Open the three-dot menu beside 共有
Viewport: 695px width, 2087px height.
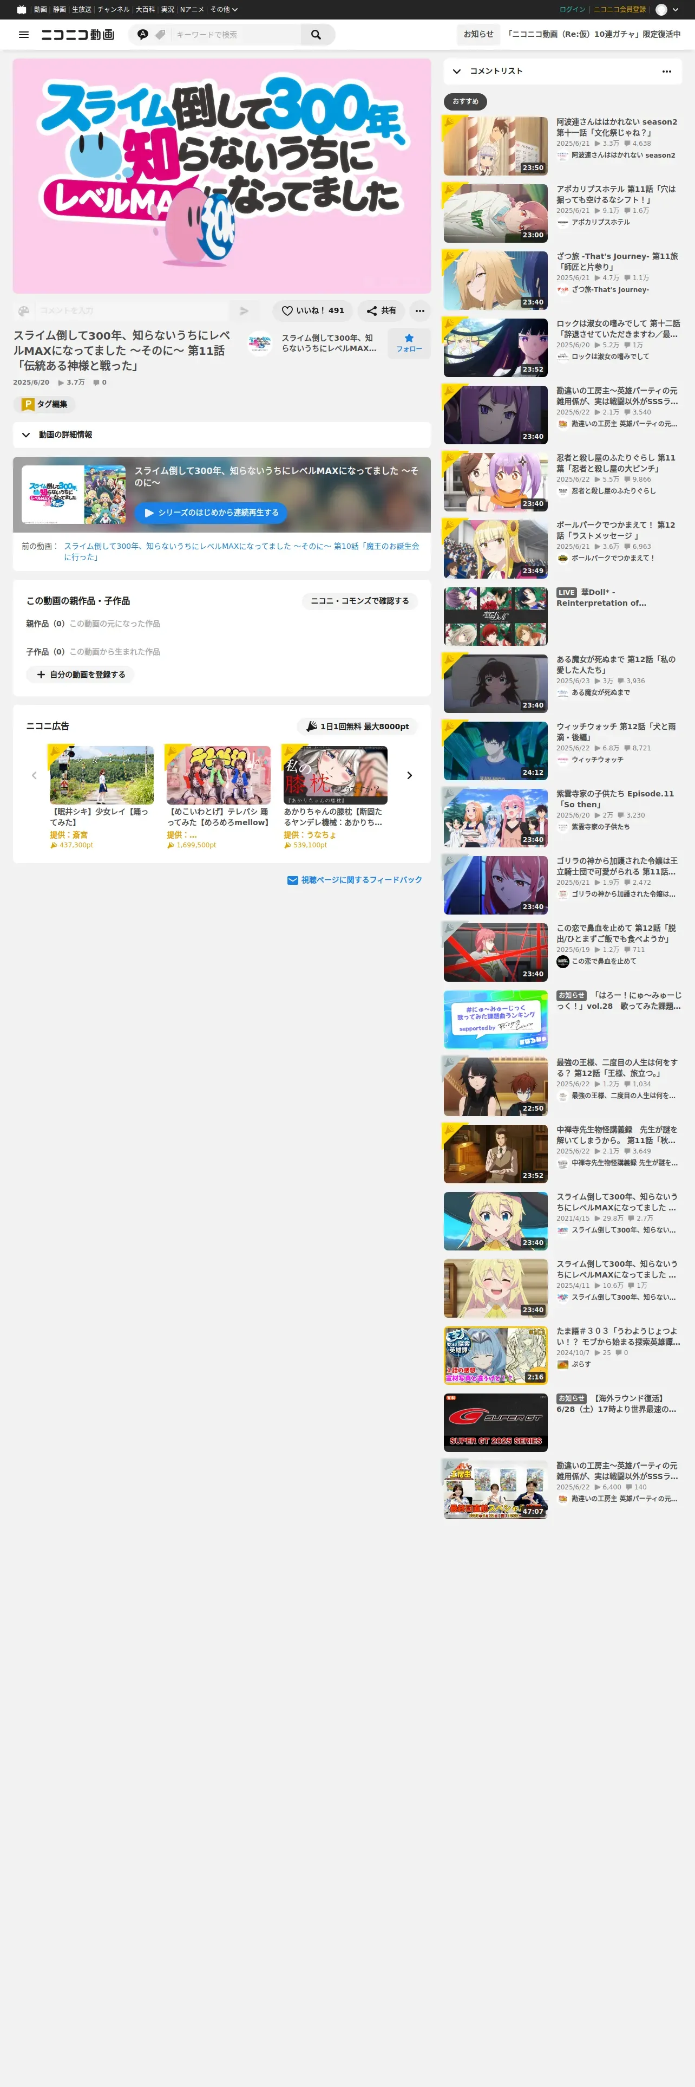point(420,310)
